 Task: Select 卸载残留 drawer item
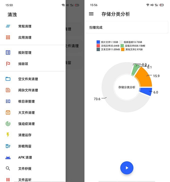click(33, 146)
